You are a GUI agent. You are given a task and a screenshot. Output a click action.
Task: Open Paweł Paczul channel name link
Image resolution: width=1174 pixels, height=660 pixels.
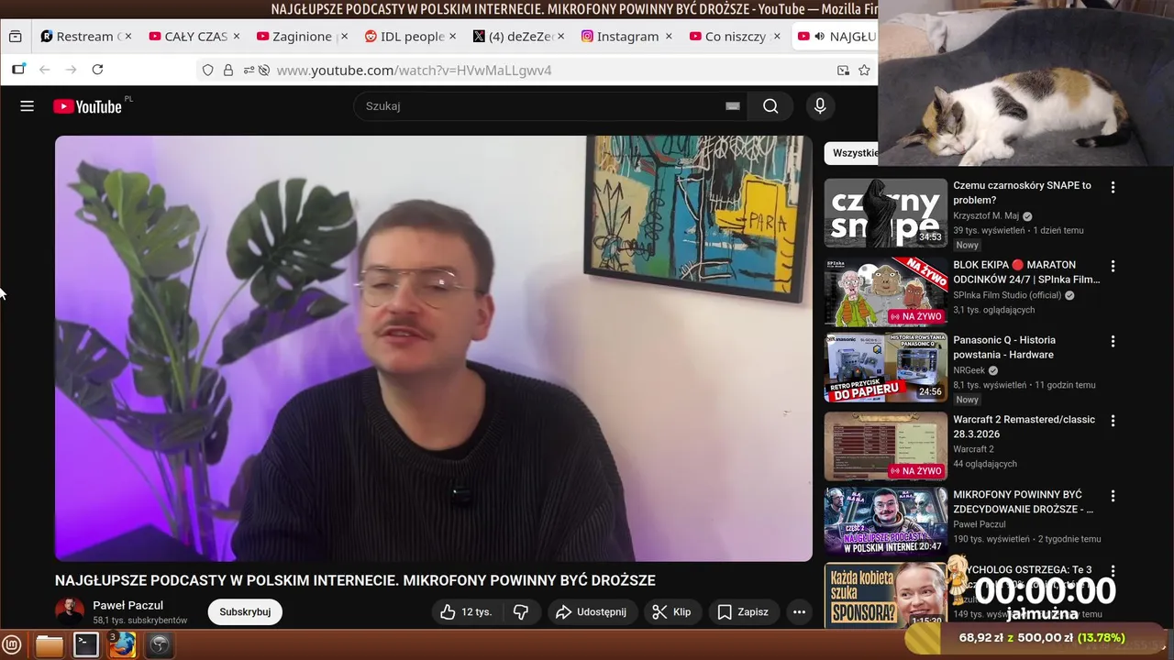point(128,606)
